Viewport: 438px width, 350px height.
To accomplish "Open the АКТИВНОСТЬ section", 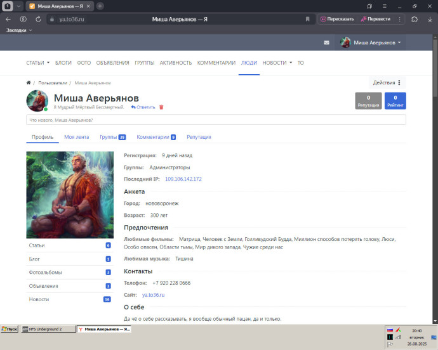I will coord(176,63).
